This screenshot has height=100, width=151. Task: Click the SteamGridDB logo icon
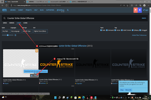[5, 10]
